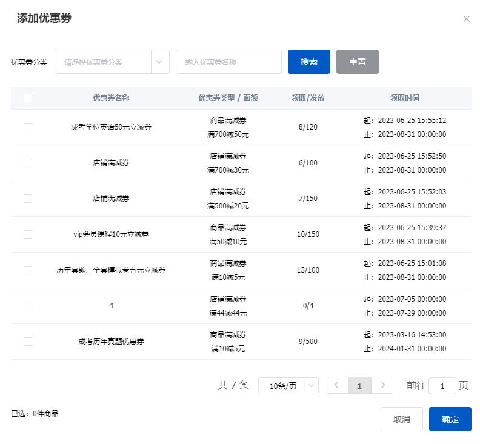Toggle the select-all checkbox in table header

(28, 98)
